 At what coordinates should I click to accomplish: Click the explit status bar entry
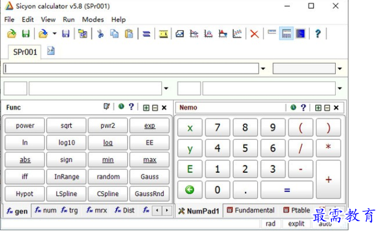(x=296, y=224)
